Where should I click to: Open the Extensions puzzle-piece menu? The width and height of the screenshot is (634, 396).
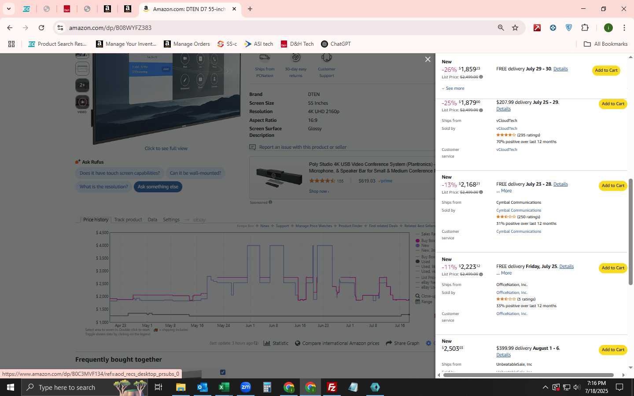585,28
